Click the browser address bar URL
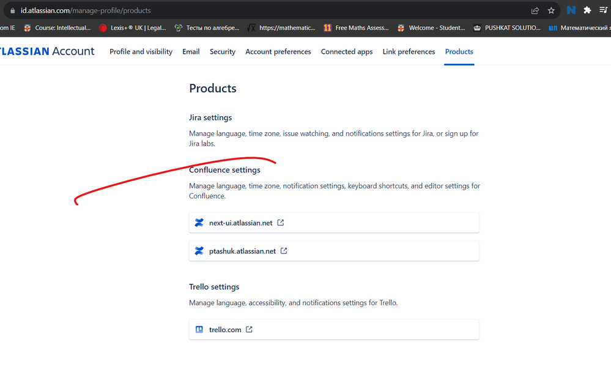Screen dimensions: 611x367 (86, 10)
